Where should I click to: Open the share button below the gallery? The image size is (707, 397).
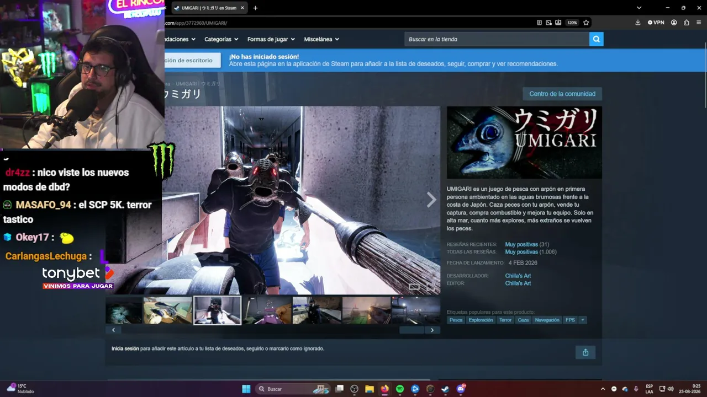coord(585,352)
